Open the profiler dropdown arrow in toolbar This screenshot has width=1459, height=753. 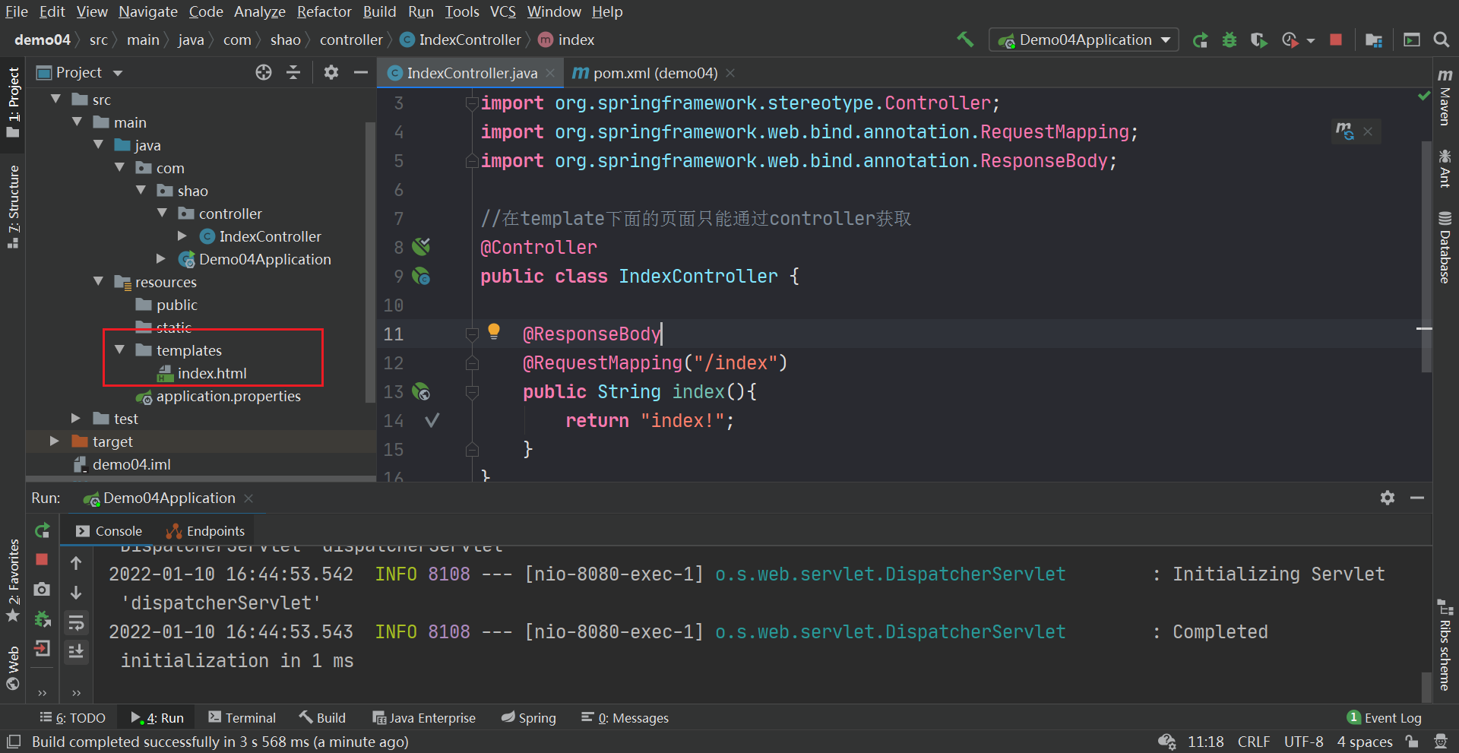tap(1311, 40)
